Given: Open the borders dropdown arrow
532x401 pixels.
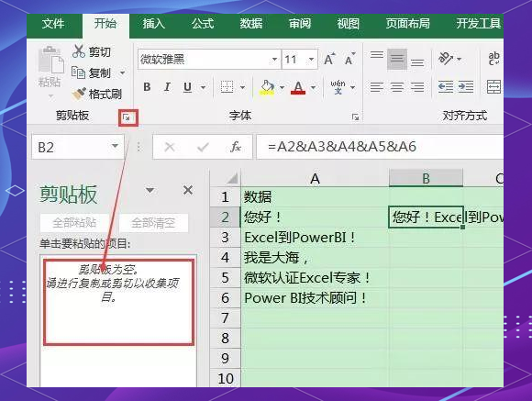Looking at the screenshot, I should [242, 87].
